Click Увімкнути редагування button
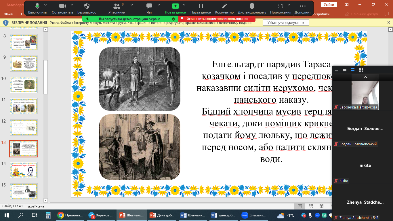Viewport: 393px width, 221px height. click(286, 22)
